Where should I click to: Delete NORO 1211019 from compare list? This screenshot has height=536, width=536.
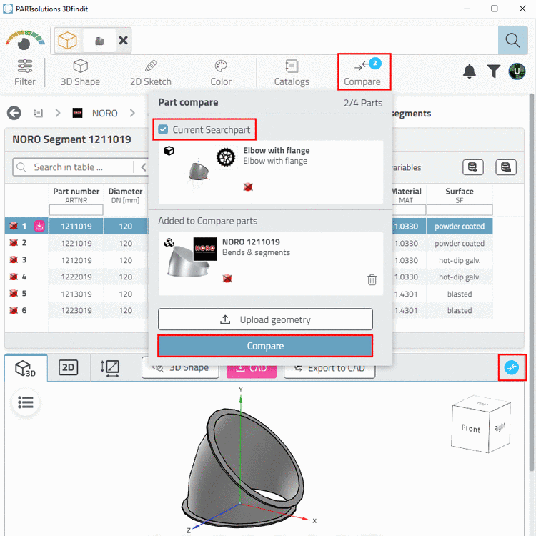coord(372,279)
